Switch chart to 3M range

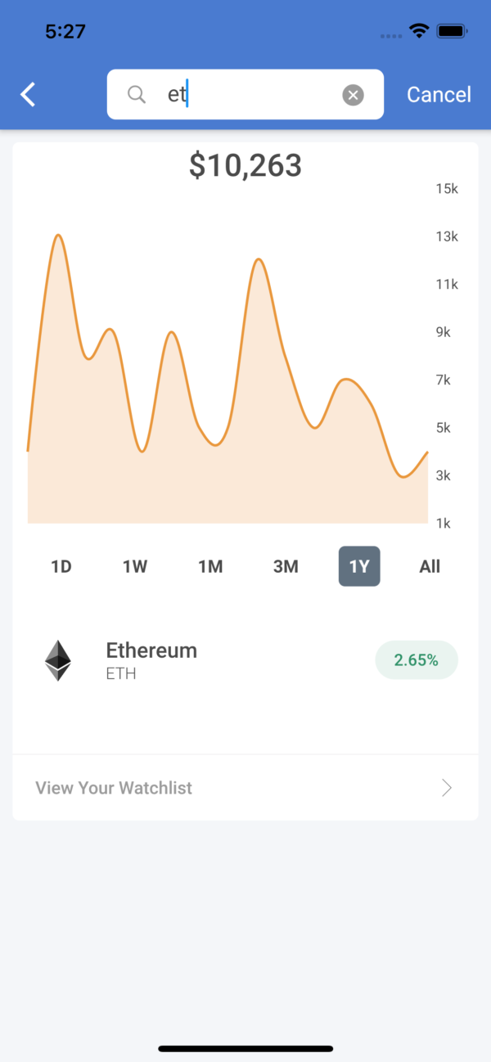click(x=286, y=566)
